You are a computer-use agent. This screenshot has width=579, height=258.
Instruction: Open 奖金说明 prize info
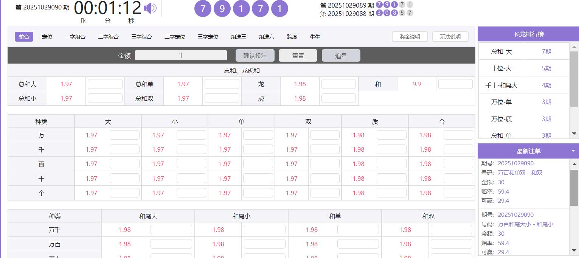click(x=410, y=37)
